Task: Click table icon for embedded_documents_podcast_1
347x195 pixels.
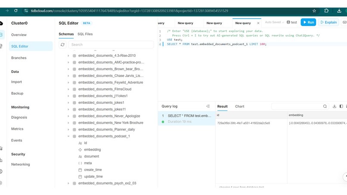Action: point(74,136)
